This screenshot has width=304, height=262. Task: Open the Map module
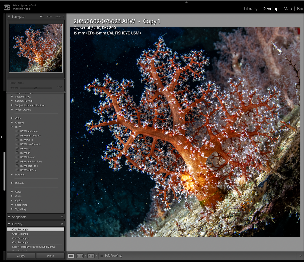pyautogui.click(x=288, y=9)
